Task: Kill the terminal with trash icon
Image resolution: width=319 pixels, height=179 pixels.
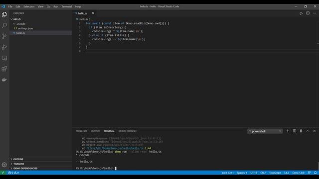Action: pos(301,131)
